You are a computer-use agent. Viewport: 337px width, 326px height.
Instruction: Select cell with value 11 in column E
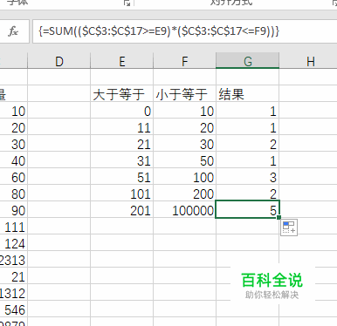(x=122, y=127)
